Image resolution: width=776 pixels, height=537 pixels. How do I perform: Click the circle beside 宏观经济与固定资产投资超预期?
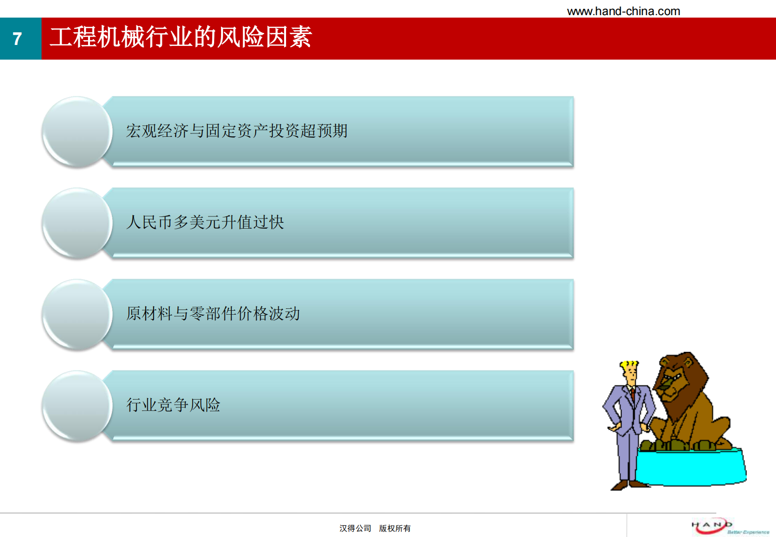point(77,132)
